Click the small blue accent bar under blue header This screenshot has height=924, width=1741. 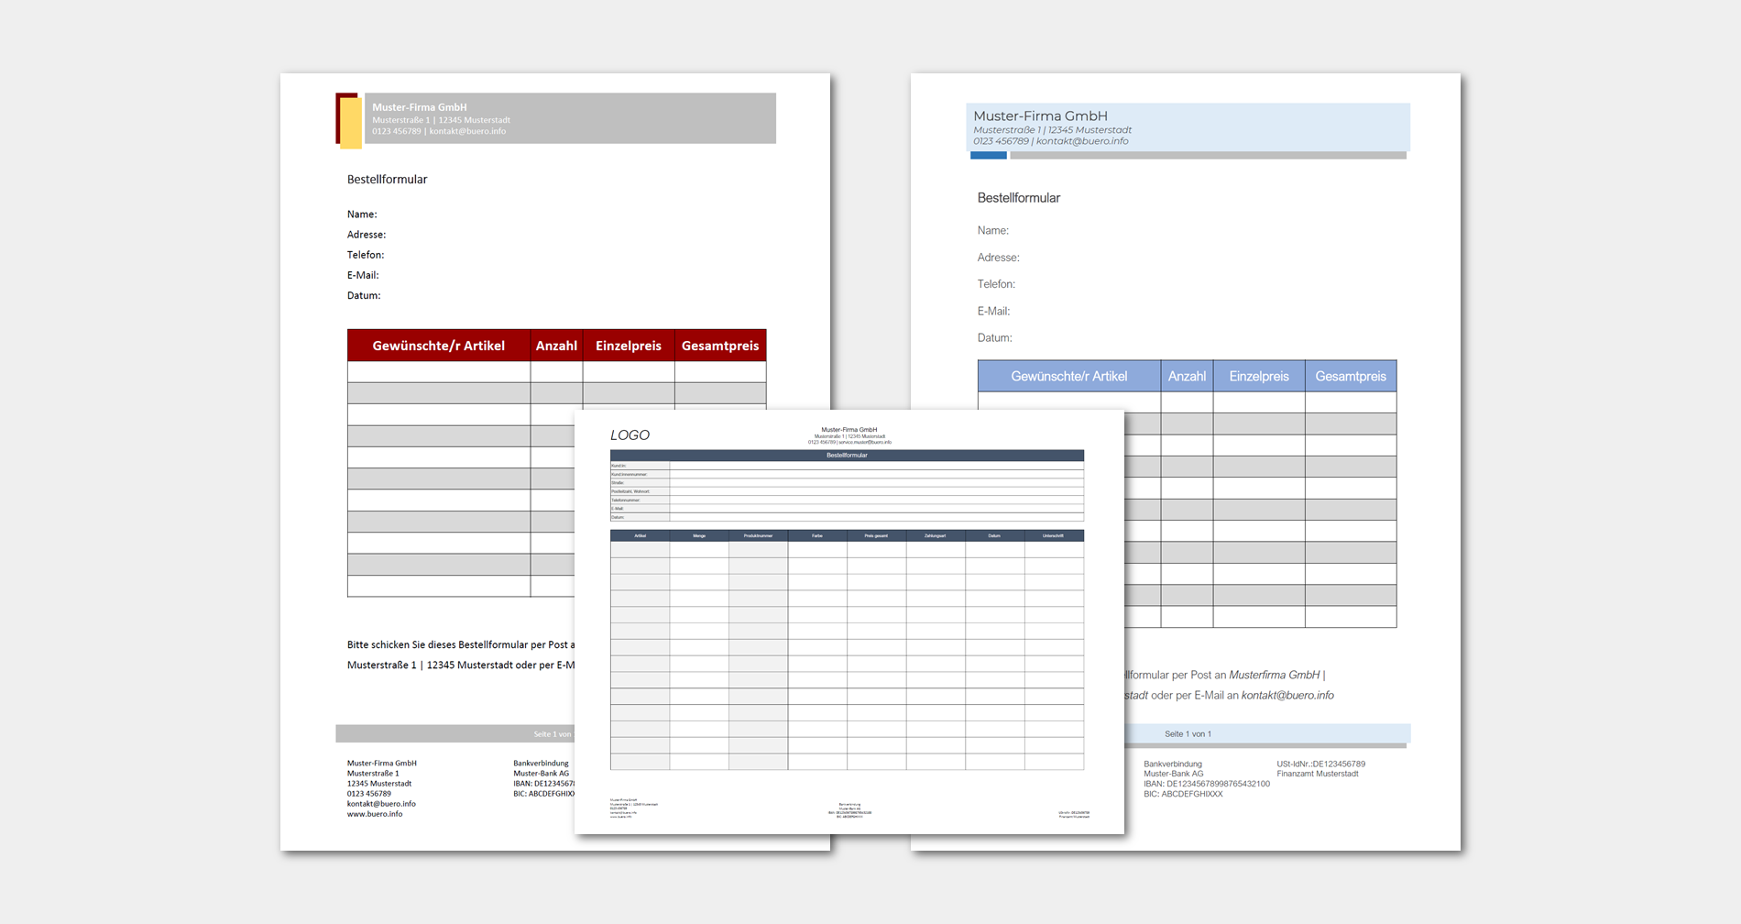pyautogui.click(x=989, y=156)
